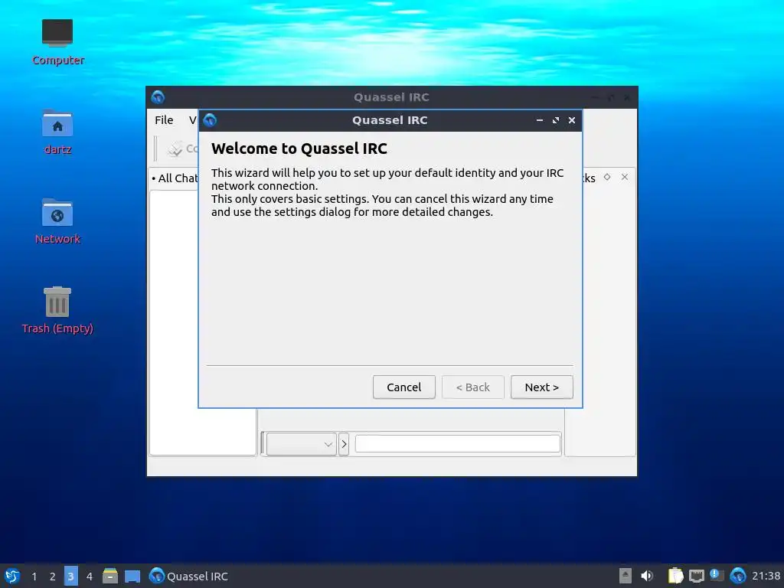
Task: Click the Quassel icon in the wizard title bar
Action: point(210,120)
